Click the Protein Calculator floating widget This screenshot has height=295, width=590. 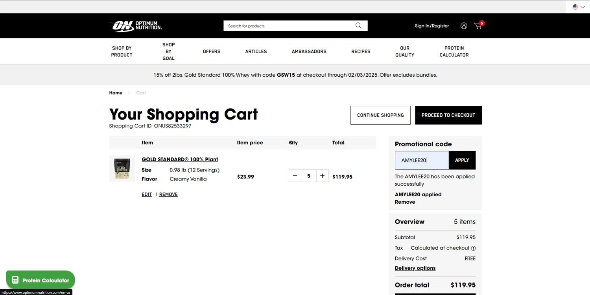41,280
